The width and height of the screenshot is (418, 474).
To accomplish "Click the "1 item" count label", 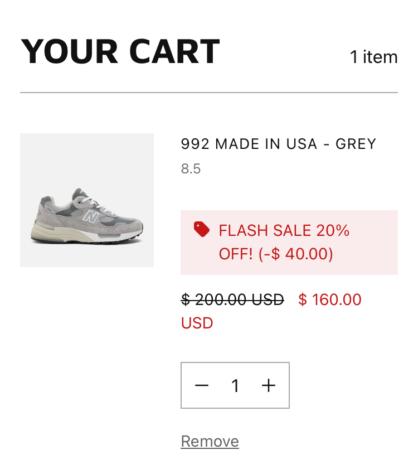I will [373, 57].
